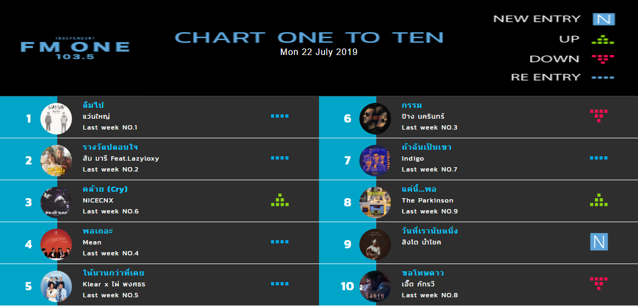This screenshot has height=306, width=638.
Task: Click song title คล้าย (Cry)
Action: click(105, 189)
